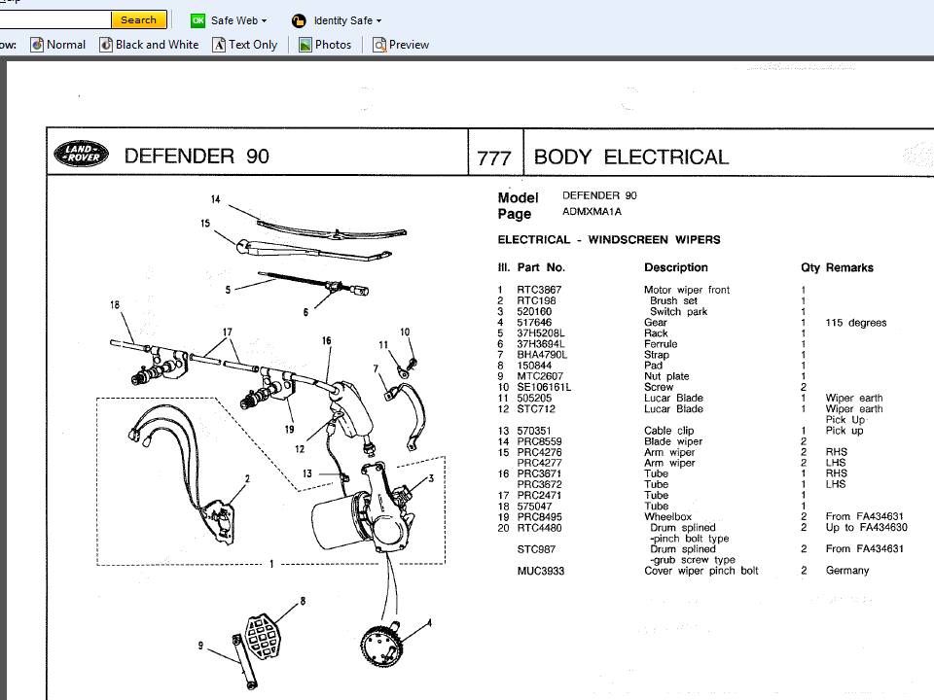
Task: Switch to Normal view mode
Action: (x=66, y=45)
